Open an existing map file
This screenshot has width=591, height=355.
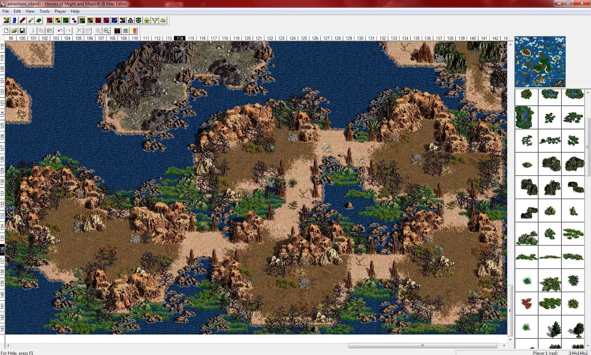coord(14,31)
